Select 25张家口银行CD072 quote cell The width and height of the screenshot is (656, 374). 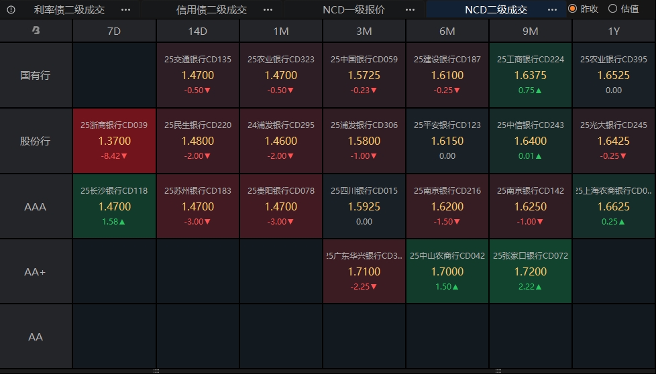click(531, 271)
